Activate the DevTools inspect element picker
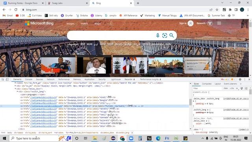The height and width of the screenshot is (142, 252). 3,80
